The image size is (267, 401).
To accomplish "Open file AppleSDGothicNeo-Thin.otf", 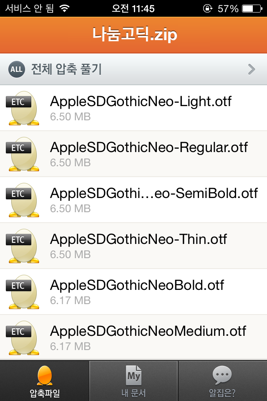I will coord(138,239).
